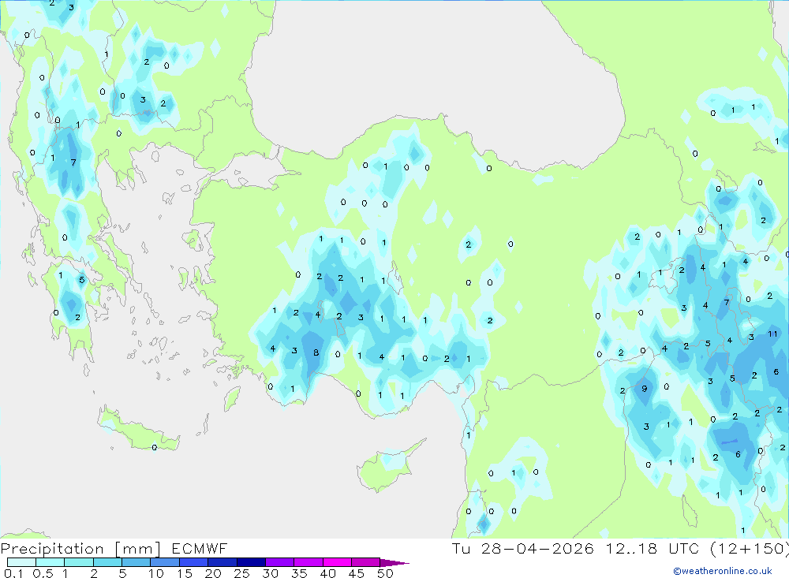This screenshot has height=578, width=789.
Task: Click the 40–45 mm magenta legend box
Action: [337, 562]
